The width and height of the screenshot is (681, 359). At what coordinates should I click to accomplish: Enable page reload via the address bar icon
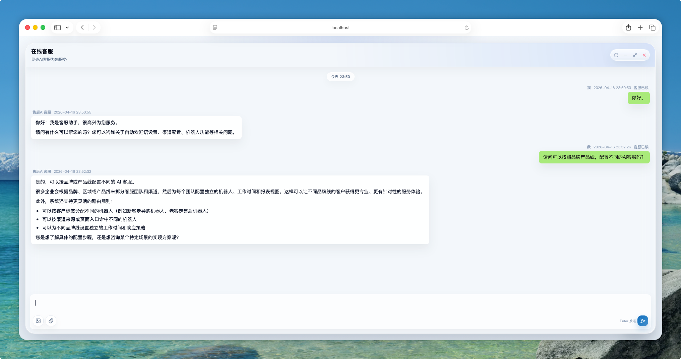coord(466,28)
